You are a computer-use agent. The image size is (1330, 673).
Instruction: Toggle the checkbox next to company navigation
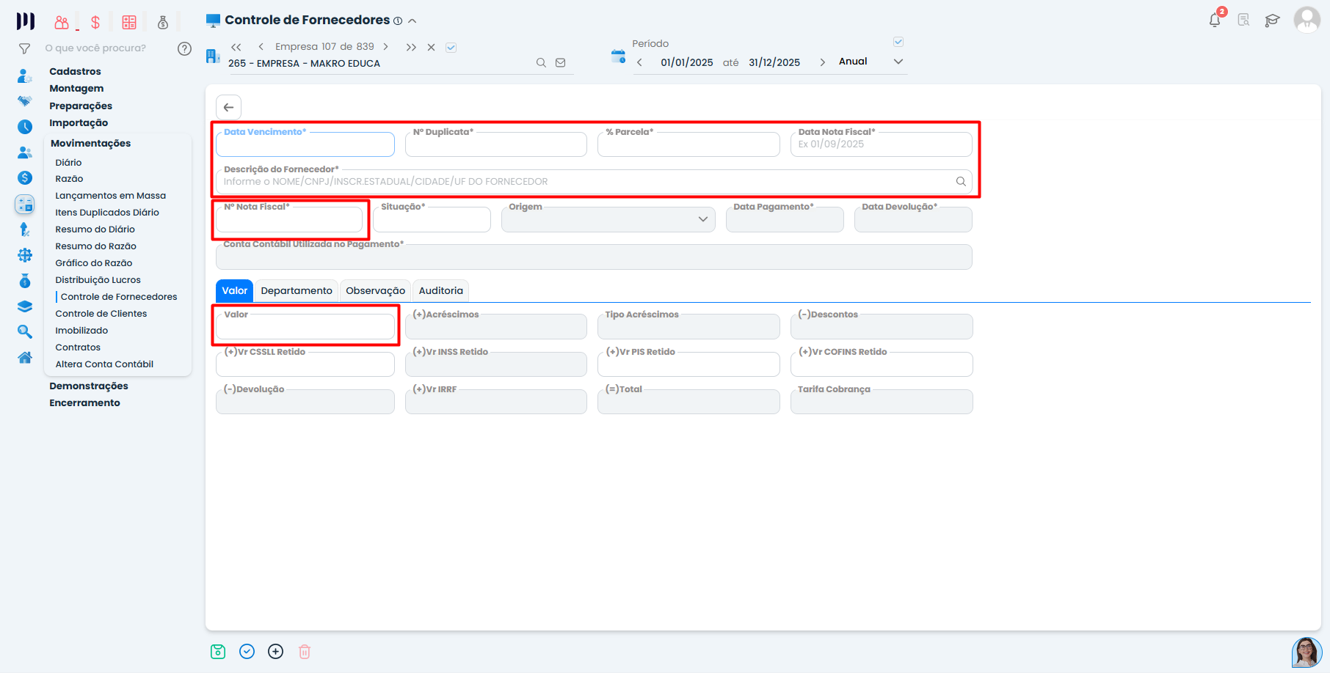pos(451,48)
